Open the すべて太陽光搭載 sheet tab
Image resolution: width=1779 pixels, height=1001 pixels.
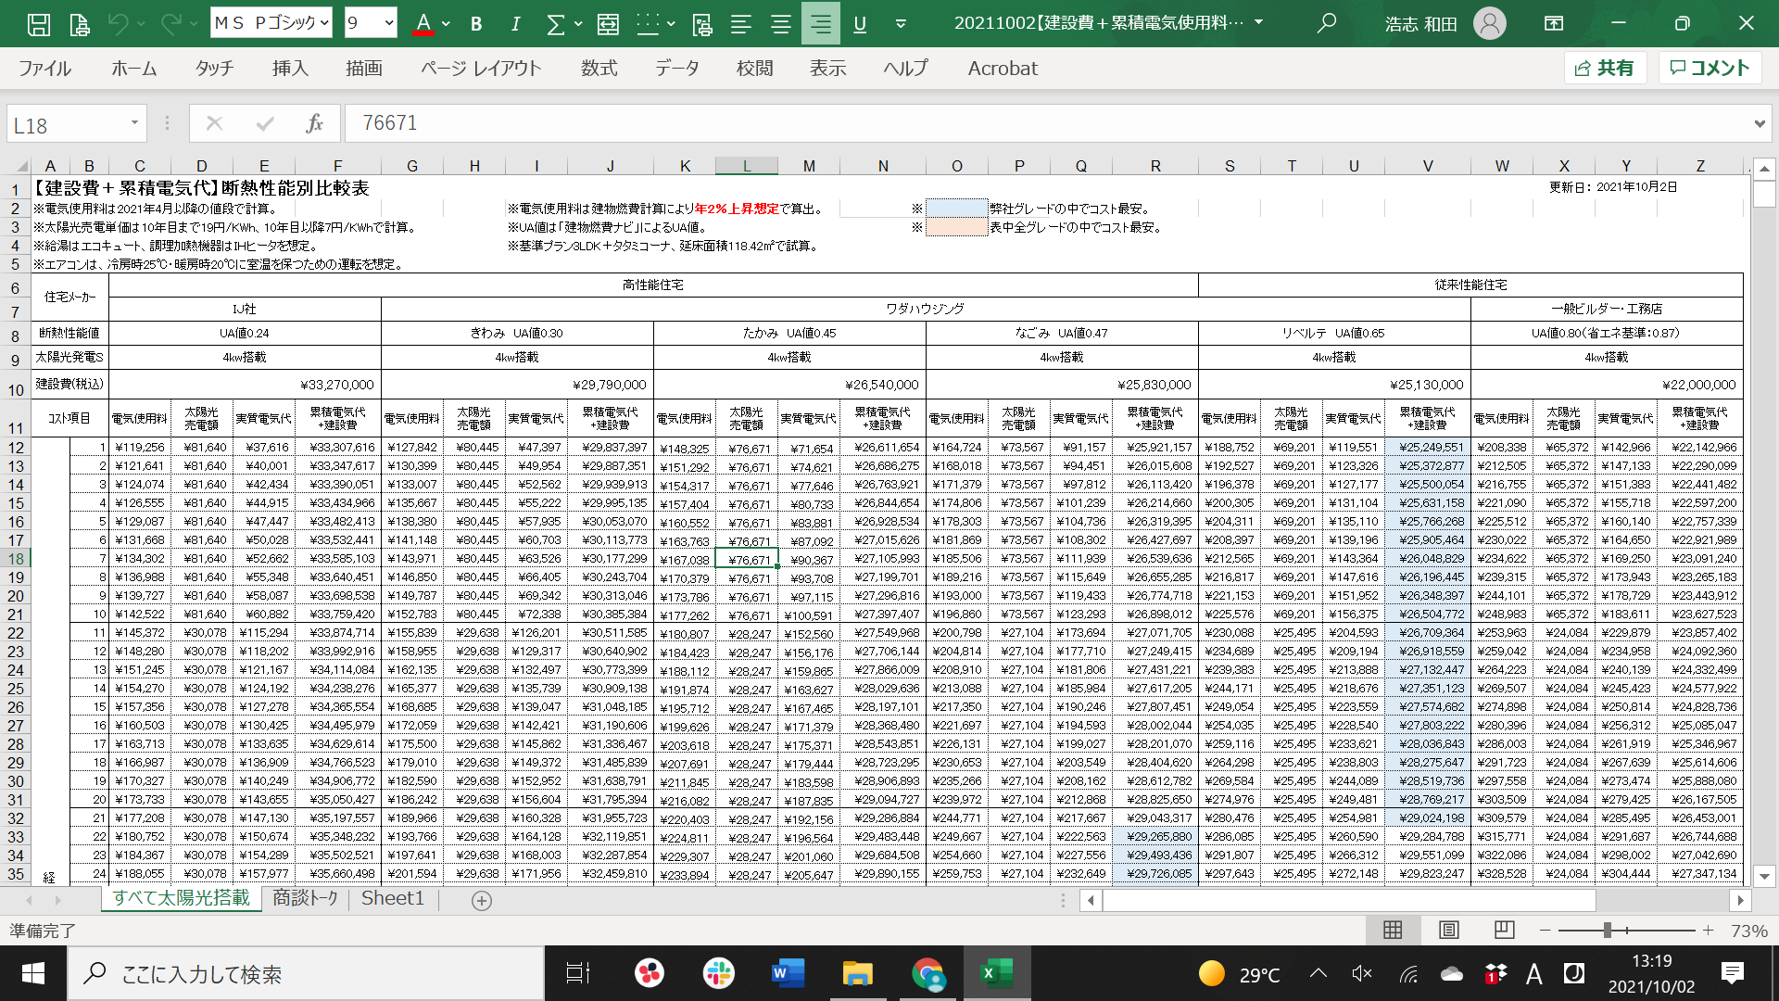[x=181, y=898]
